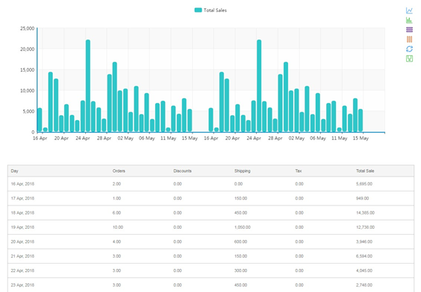
Task: Switch chart to line view icon
Action: click(x=409, y=10)
